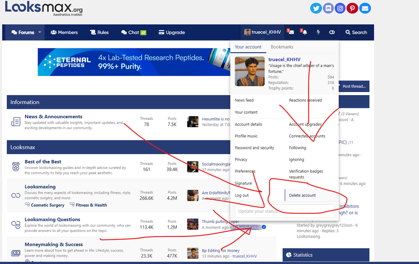Open the Cosmetic Surgery subforum link
This screenshot has width=419, height=264.
click(48, 205)
